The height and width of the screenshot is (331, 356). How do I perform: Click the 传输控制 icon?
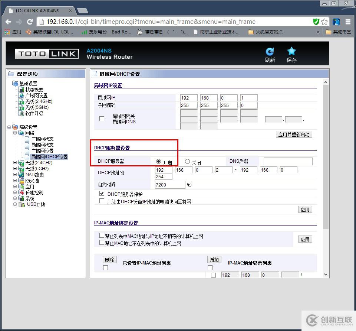[21, 192]
